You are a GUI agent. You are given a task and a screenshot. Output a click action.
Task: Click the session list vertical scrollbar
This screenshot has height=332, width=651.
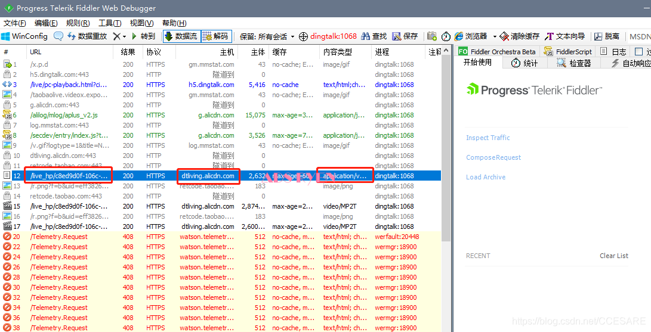click(446, 147)
